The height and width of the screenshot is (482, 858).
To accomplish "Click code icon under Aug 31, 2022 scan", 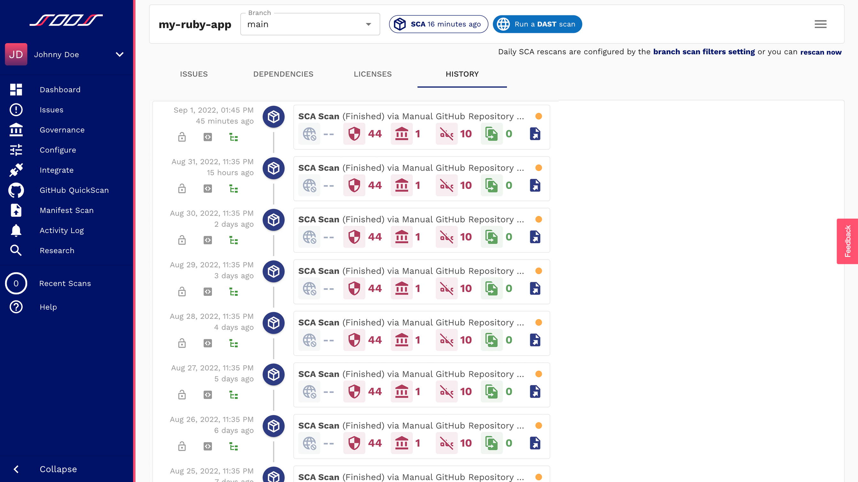I will pos(208,189).
